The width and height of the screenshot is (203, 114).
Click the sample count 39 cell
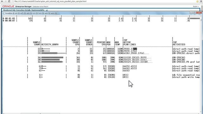[39, 53]
